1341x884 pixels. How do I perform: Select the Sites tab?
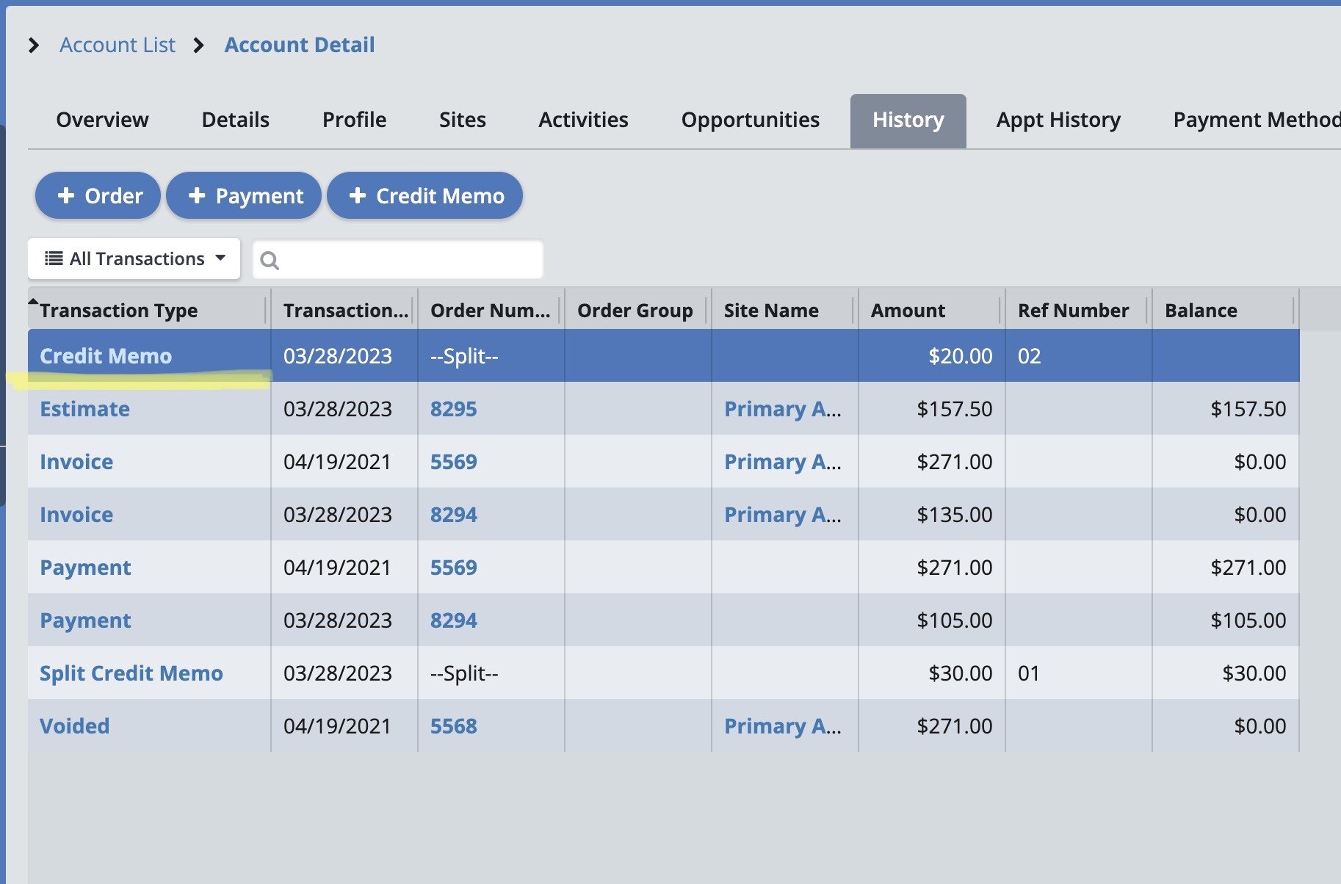(462, 120)
